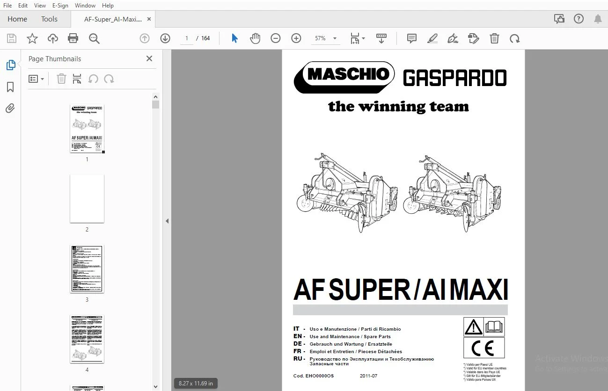Open the 57% zoom level dropdown
Viewport: 608px width, 391px height.
point(326,38)
